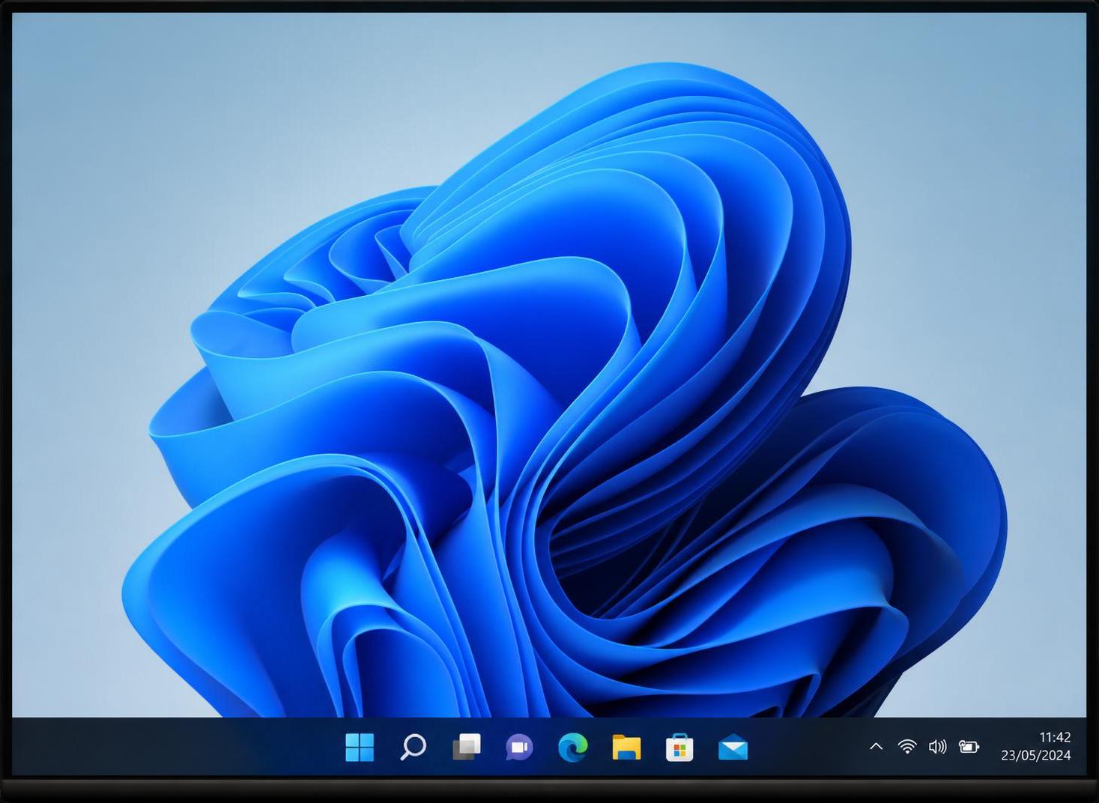The height and width of the screenshot is (803, 1099).
Task: Open Microsoft Store from taskbar
Action: [679, 748]
